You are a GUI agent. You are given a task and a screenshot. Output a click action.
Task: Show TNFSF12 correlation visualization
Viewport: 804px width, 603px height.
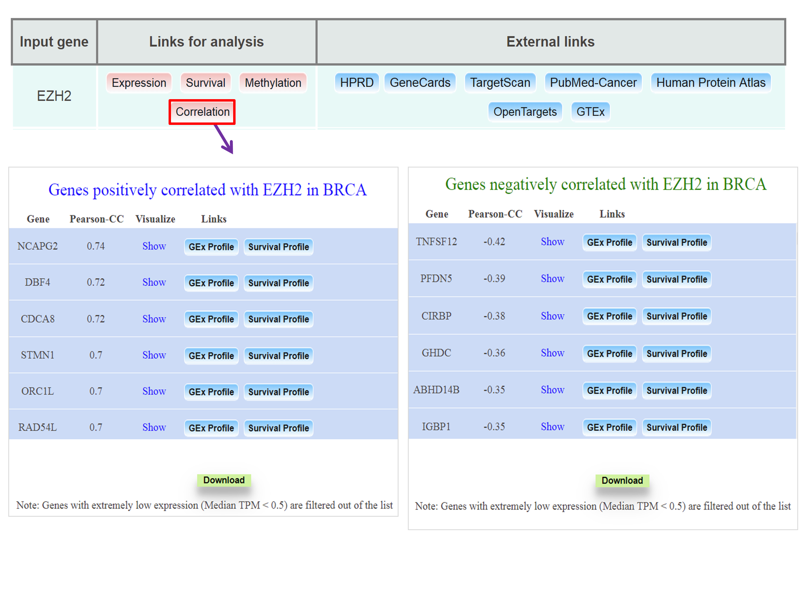(552, 242)
